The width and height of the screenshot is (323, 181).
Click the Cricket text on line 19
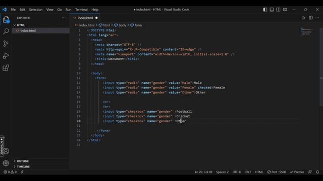pyautogui.click(x=183, y=116)
